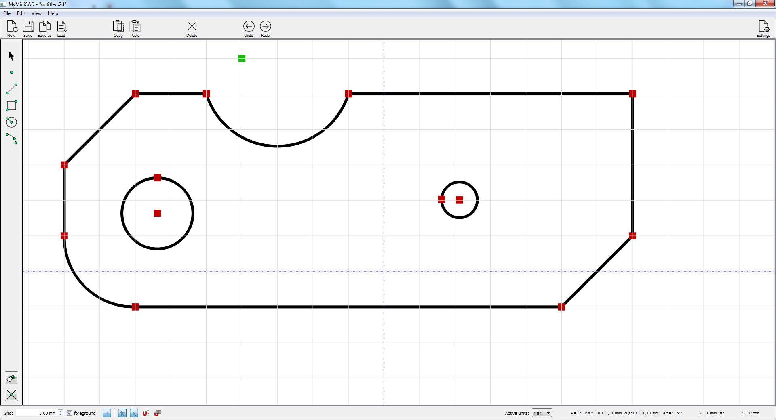Click the green point marker on canvas
This screenshot has width=776, height=420.
coord(242,59)
